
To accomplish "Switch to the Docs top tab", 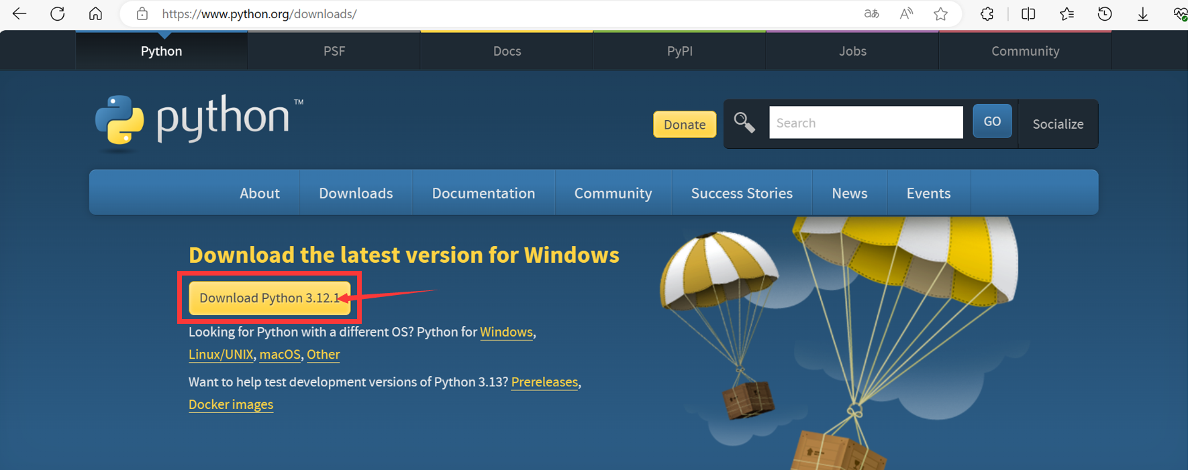I will 507,51.
